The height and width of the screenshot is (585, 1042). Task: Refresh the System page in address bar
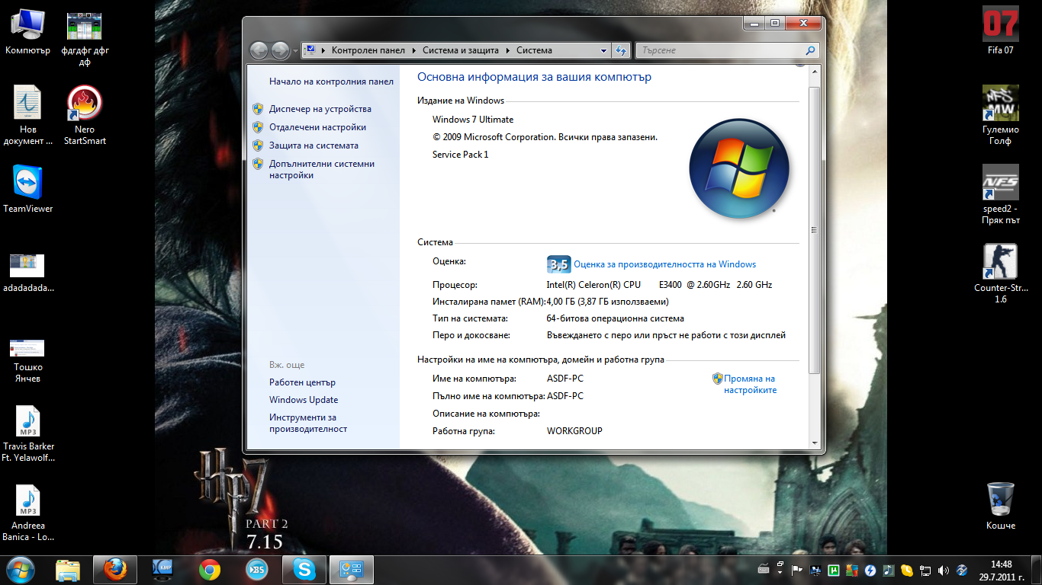[x=621, y=50]
